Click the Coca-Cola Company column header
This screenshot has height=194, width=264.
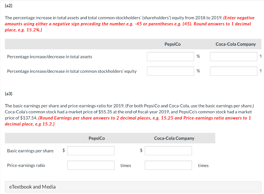235,44
